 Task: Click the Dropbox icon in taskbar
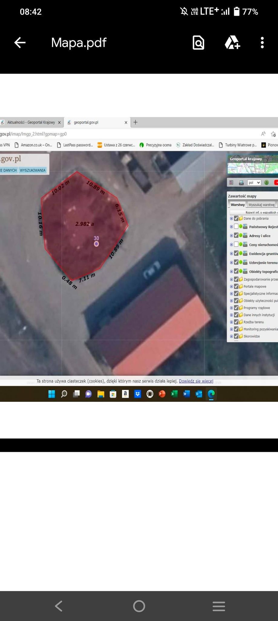[x=138, y=394]
